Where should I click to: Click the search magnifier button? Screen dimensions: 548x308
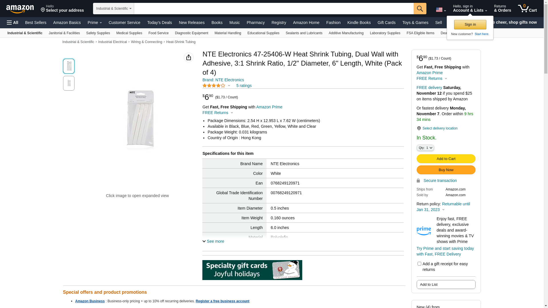[420, 9]
